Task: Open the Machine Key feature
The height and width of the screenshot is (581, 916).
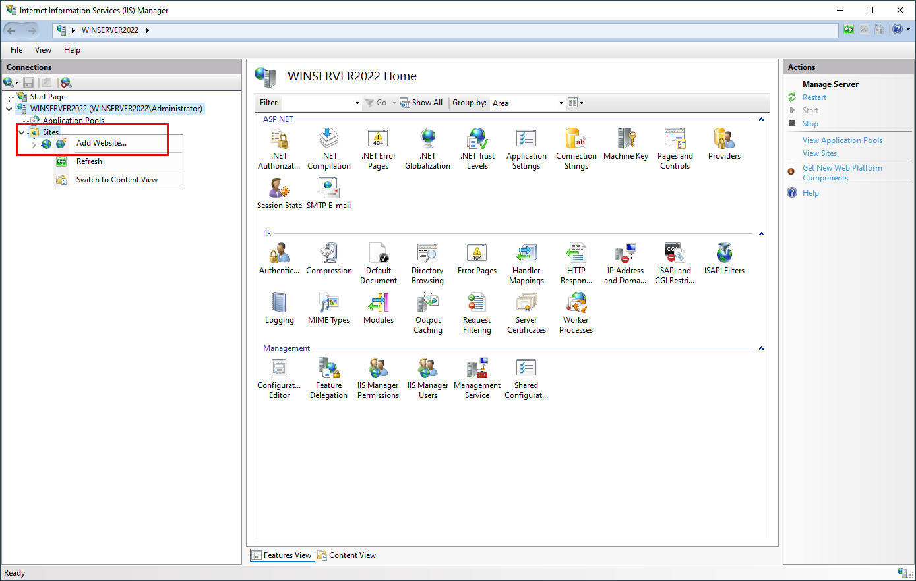Action: coord(626,144)
